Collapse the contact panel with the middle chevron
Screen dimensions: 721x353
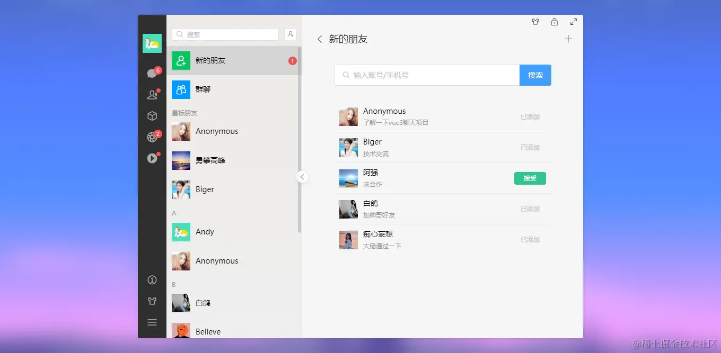tap(302, 177)
